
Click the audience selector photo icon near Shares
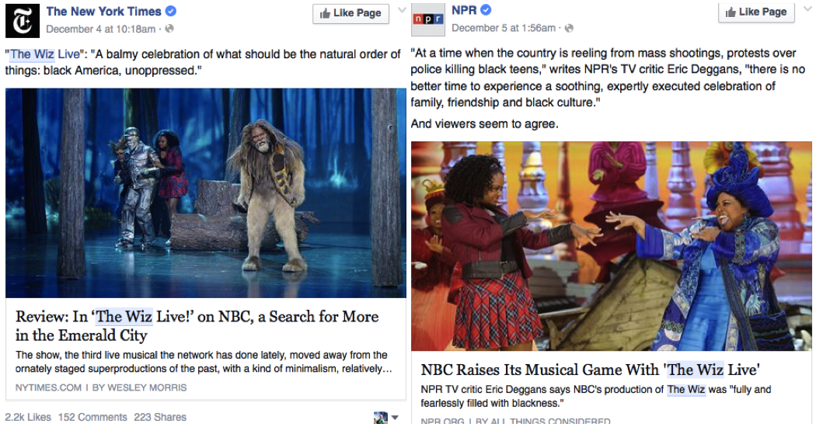tap(381, 418)
